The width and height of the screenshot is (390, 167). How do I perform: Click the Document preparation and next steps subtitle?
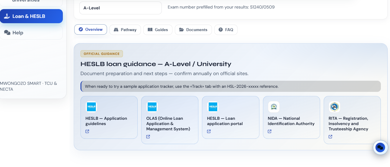click(164, 73)
